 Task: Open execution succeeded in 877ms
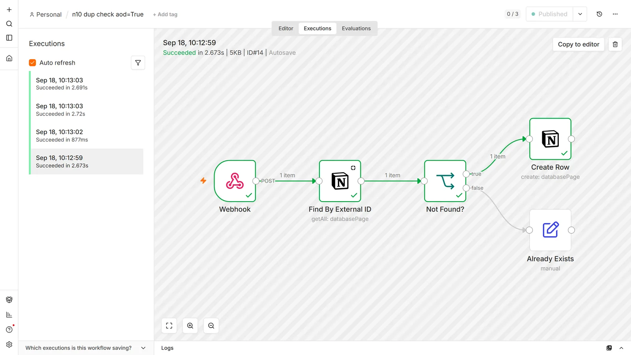click(87, 136)
